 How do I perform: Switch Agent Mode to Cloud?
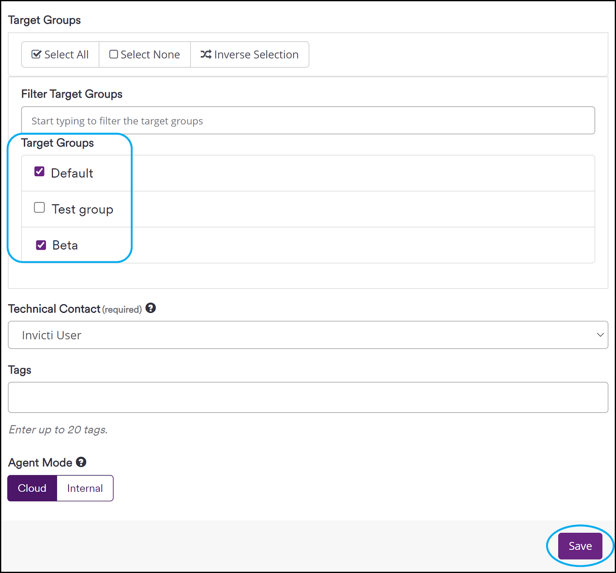tap(32, 488)
